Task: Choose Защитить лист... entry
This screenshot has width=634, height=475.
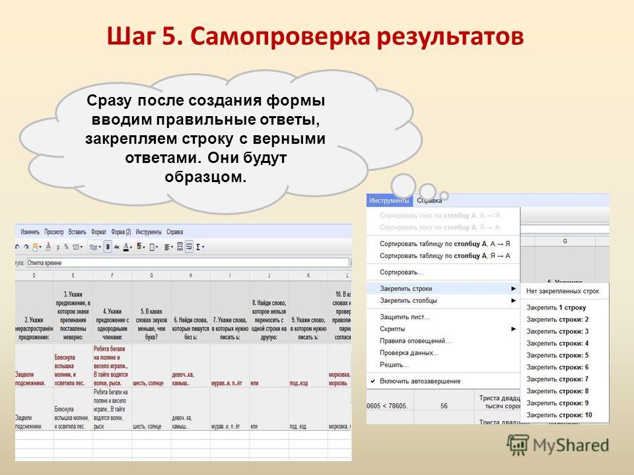Action: click(443, 317)
